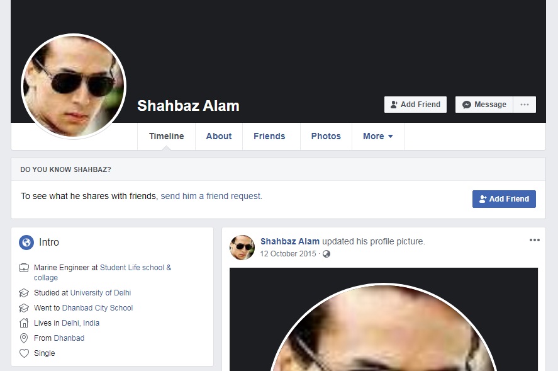Click the briefcase work icon in Intro
The height and width of the screenshot is (371, 558).
[24, 268]
